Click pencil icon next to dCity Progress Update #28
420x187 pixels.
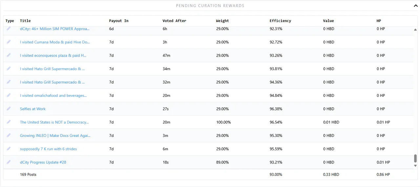9,162
